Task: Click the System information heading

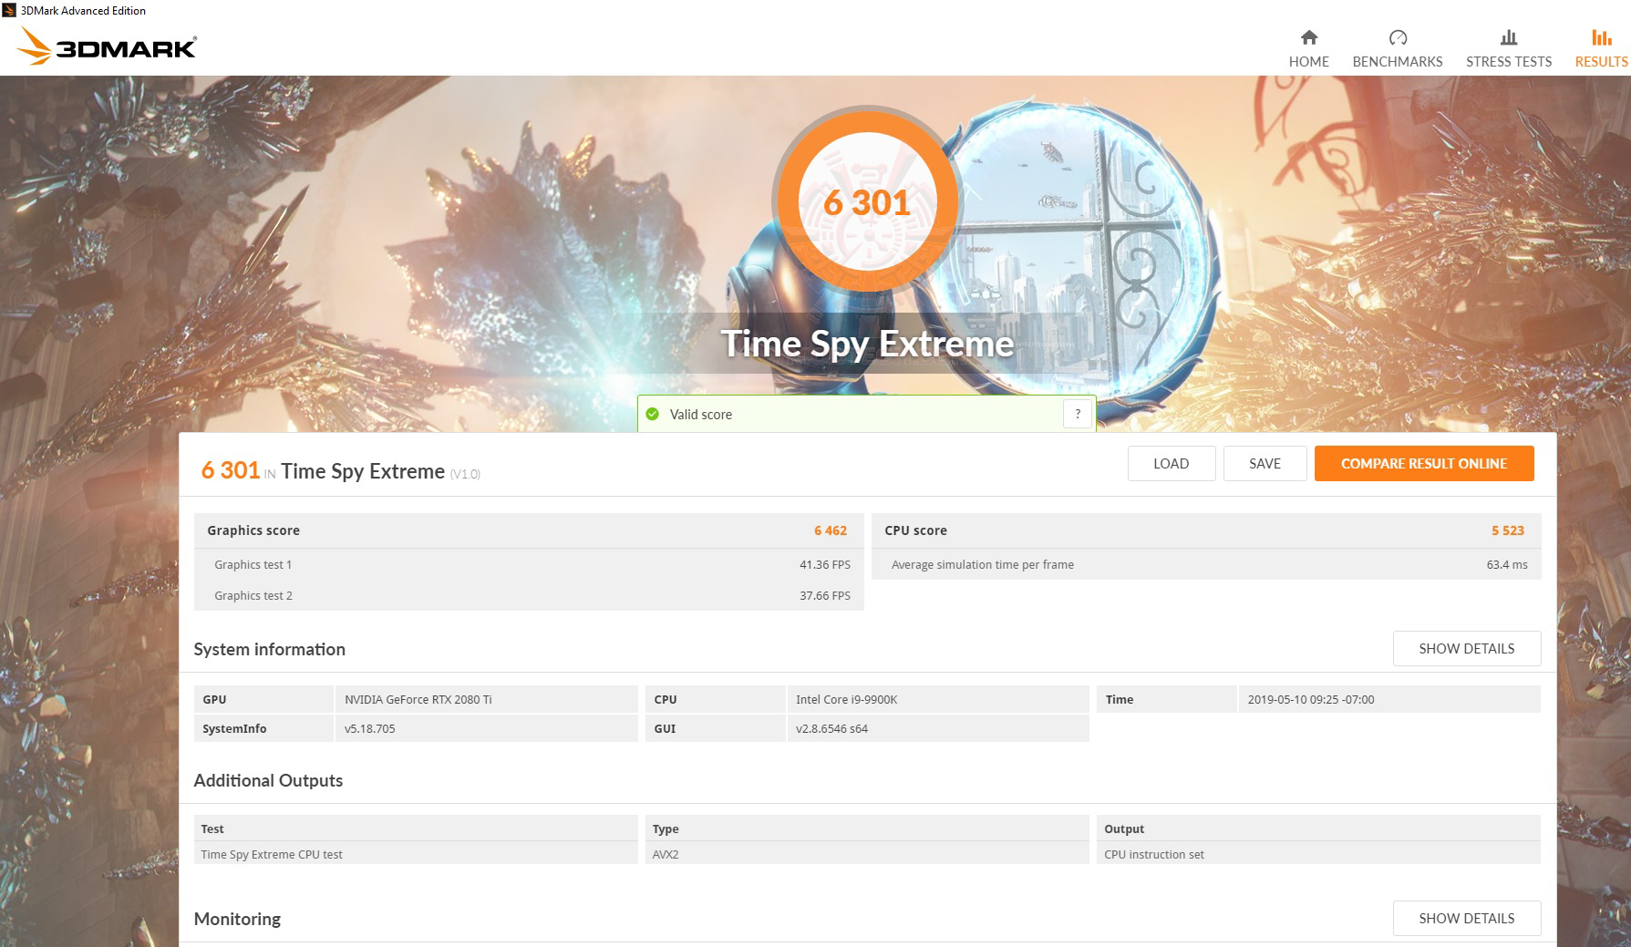Action: click(x=270, y=649)
